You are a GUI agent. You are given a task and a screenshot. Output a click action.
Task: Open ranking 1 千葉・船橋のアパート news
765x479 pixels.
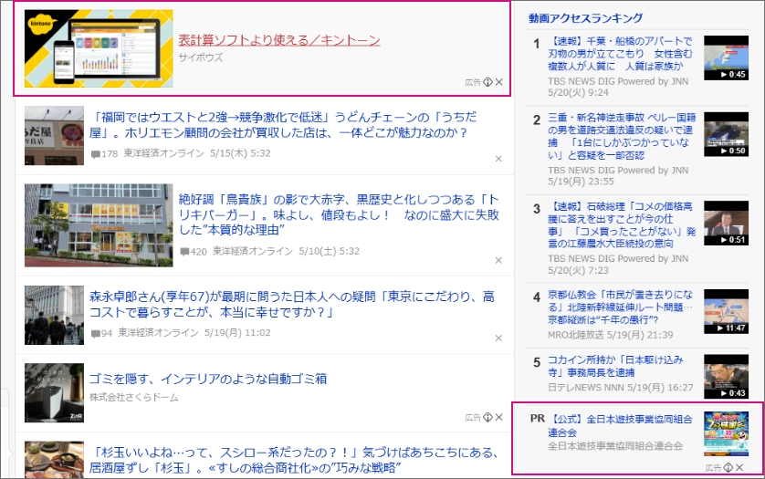[x=620, y=54]
